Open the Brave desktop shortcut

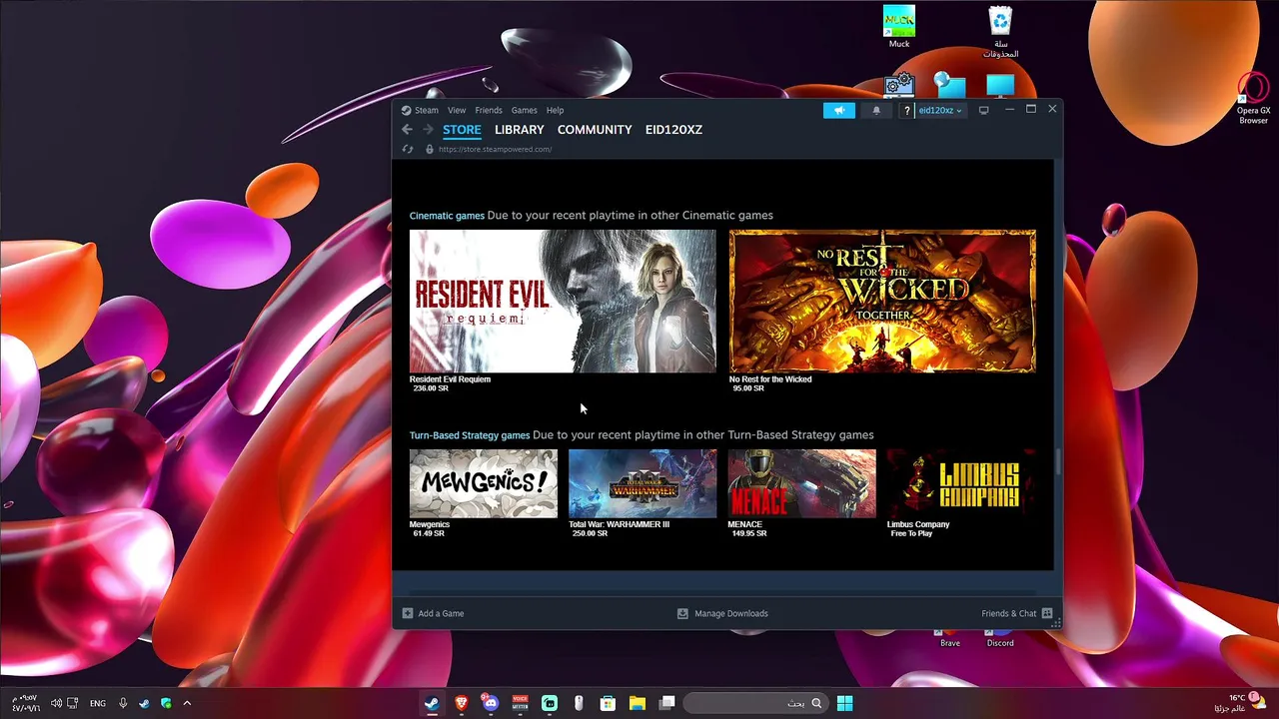[x=950, y=639]
